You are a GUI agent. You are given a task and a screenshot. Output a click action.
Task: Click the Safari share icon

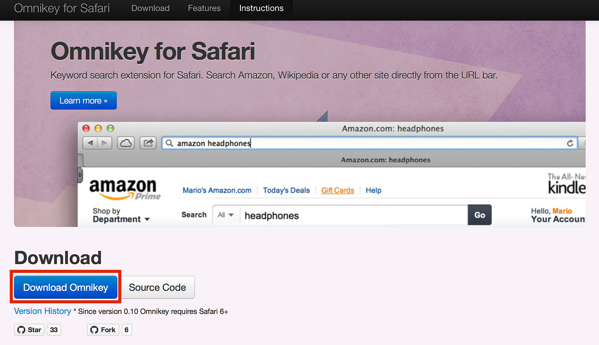[148, 143]
